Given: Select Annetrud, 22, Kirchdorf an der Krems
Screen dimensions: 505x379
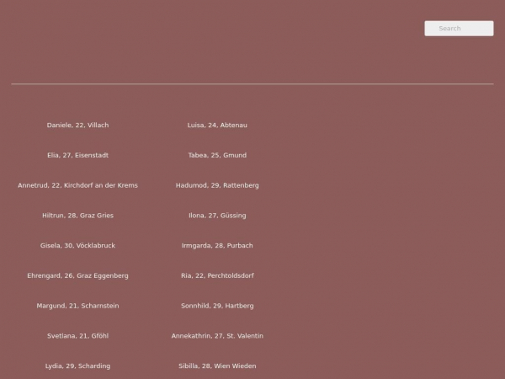Looking at the screenshot, I should 77,185.
